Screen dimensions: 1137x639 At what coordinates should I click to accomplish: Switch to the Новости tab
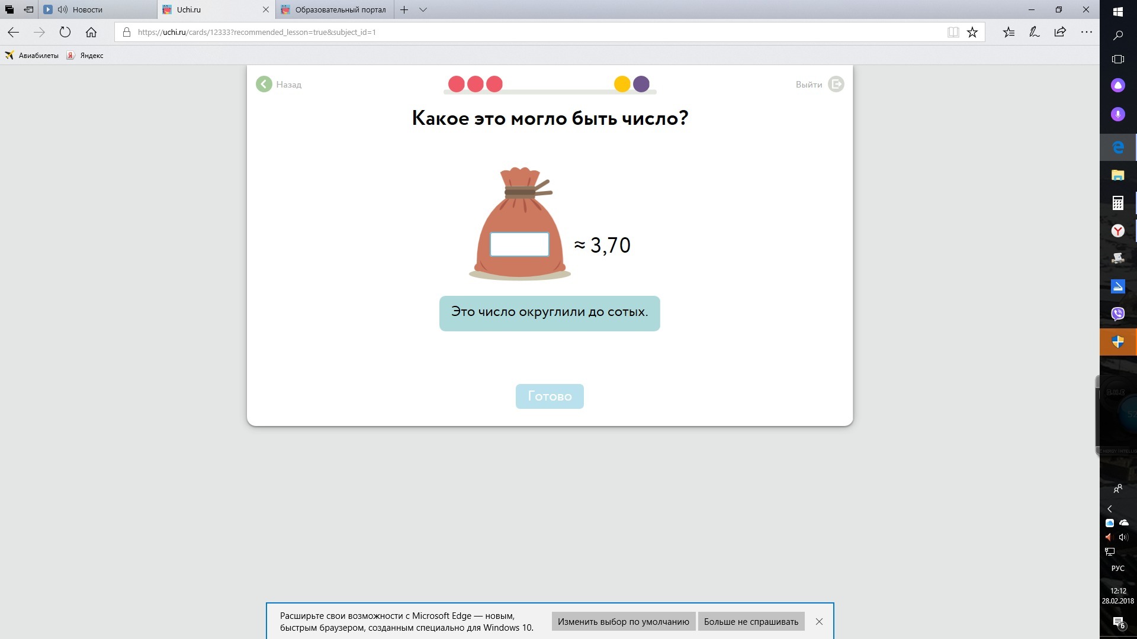point(88,9)
